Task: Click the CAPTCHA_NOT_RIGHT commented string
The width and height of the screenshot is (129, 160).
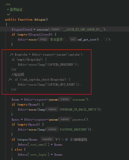Action: coord(61,84)
